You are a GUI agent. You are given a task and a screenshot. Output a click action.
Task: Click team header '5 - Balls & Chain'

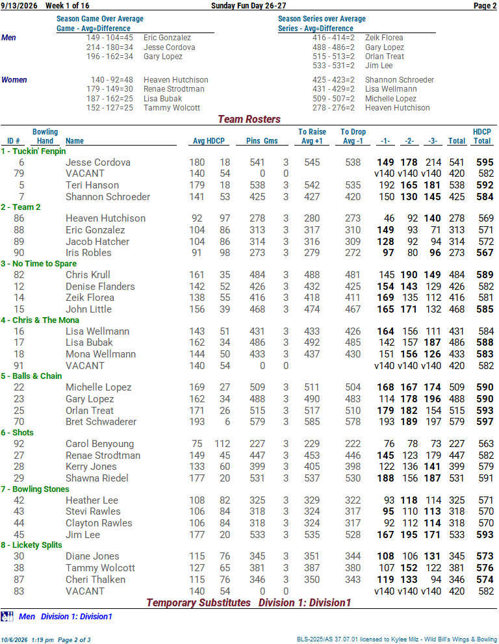[x=31, y=376]
